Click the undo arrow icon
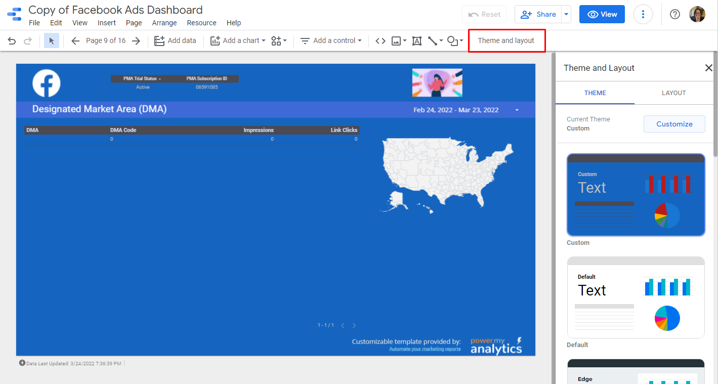 (12, 41)
